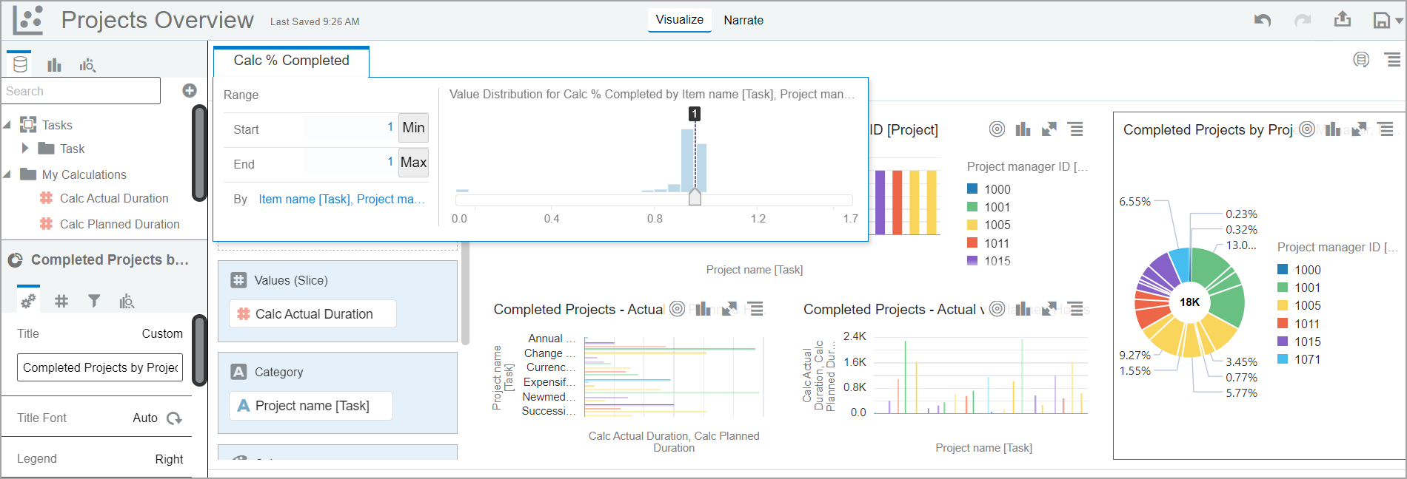Select the Filters funnel properties tab
This screenshot has height=479, width=1407.
tap(94, 301)
